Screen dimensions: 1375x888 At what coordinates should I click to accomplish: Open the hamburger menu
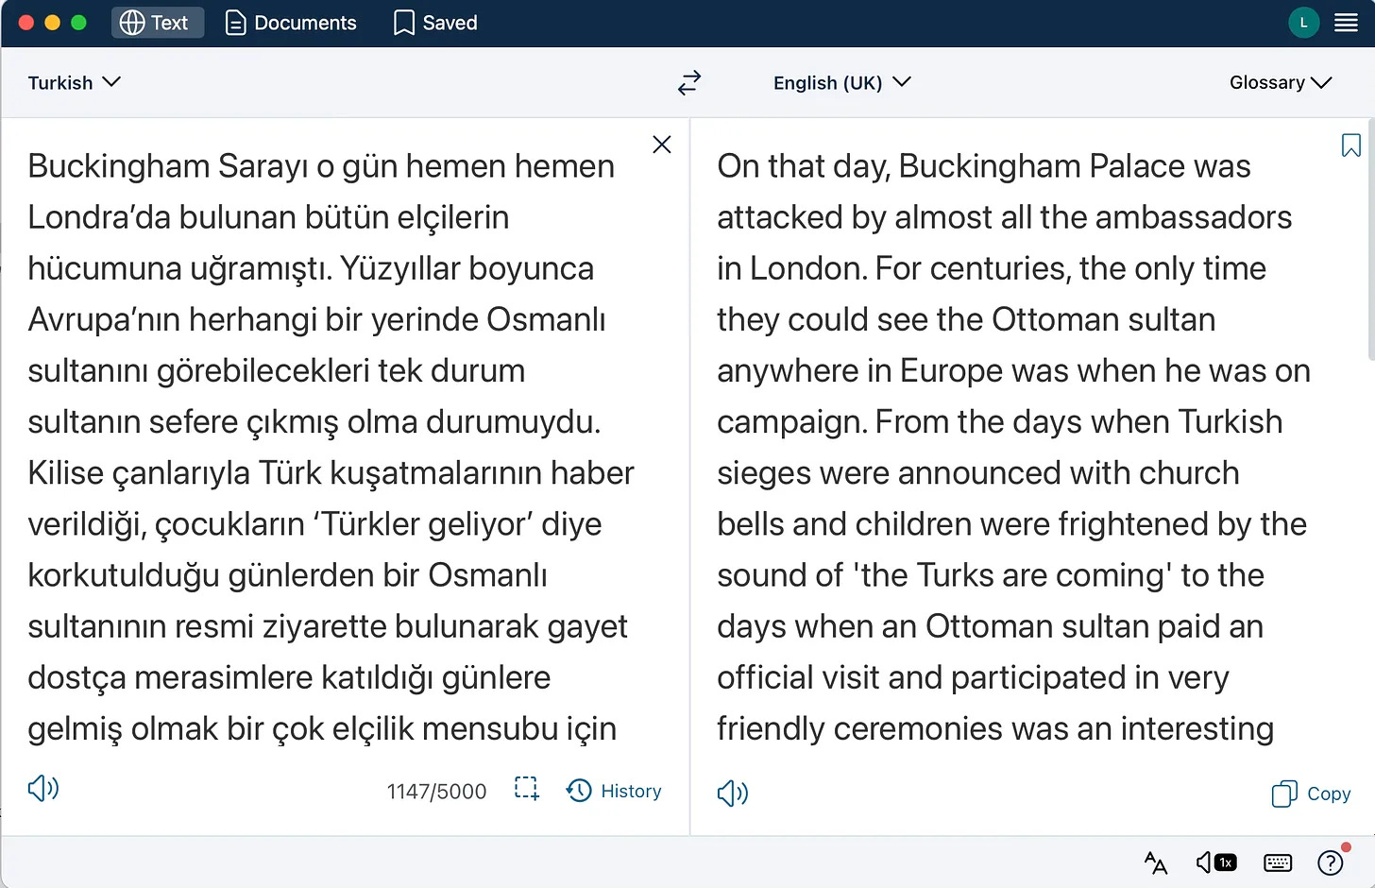coord(1346,22)
